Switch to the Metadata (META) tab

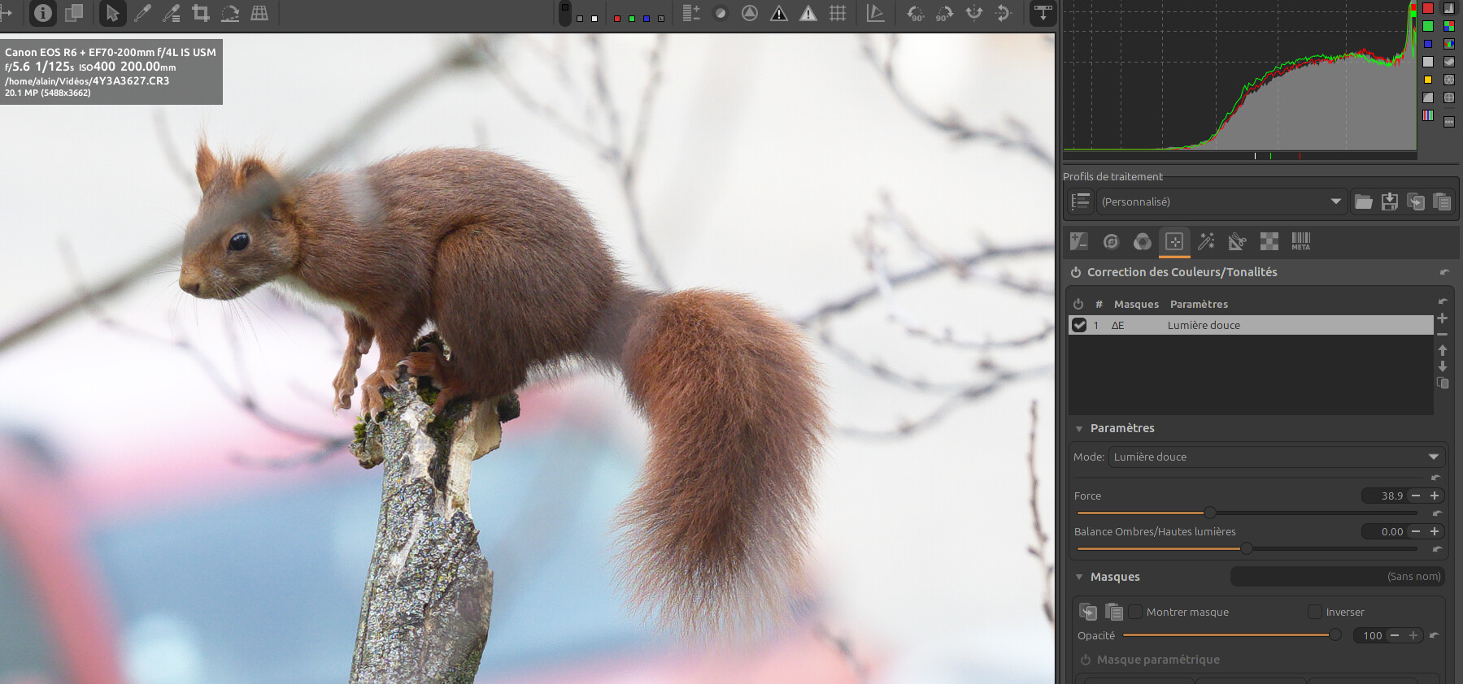tap(1301, 241)
